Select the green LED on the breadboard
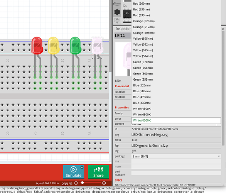 (x=75, y=46)
